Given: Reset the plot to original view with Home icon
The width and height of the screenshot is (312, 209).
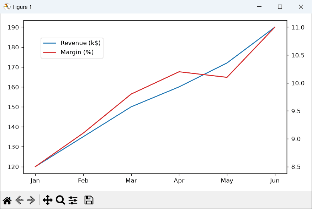Looking at the screenshot, I should (7, 200).
